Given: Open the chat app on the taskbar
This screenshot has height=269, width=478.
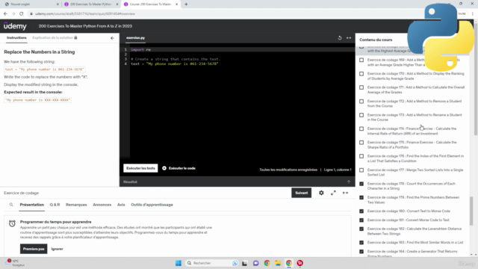Looking at the screenshot, I should 255,263.
